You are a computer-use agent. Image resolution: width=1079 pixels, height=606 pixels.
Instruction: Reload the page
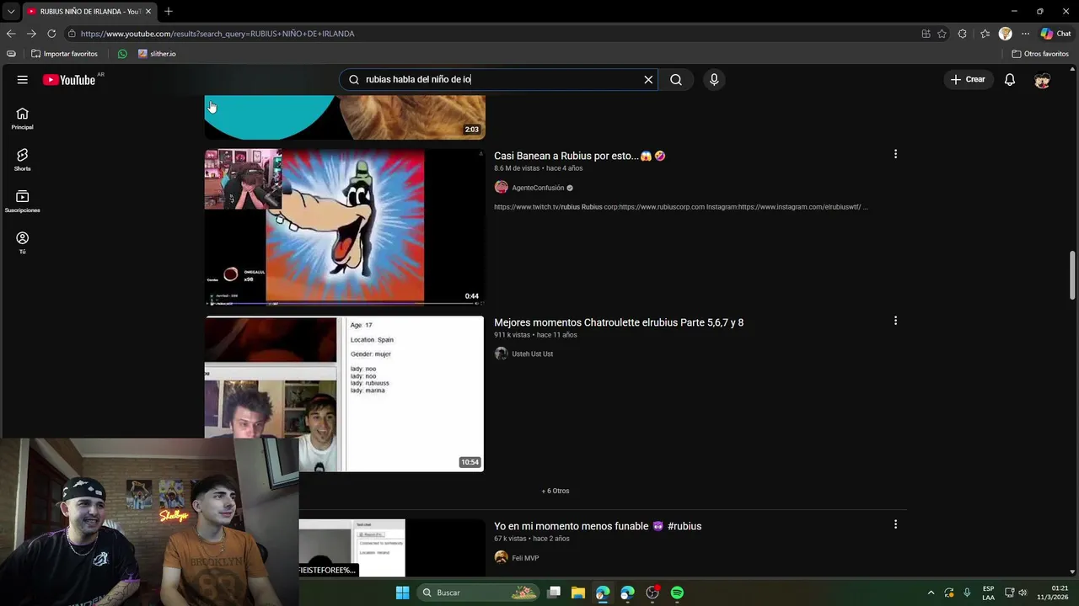click(x=51, y=34)
